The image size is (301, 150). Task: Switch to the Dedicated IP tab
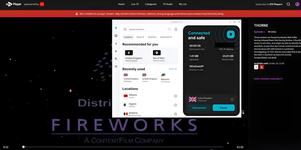(166, 37)
